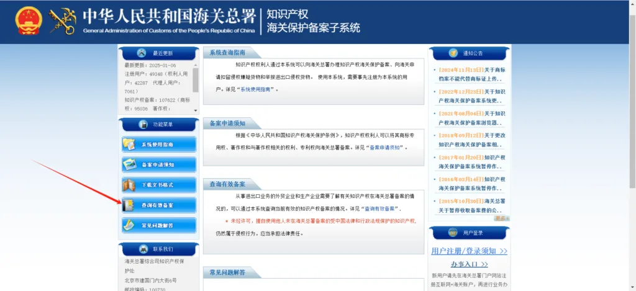Follow the “系统使用指南” link in the paragraph
636x291 pixels.
click(255, 89)
